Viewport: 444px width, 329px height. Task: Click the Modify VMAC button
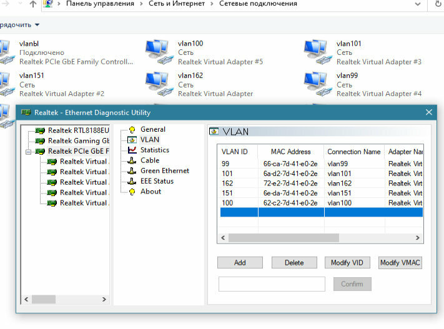pos(400,263)
